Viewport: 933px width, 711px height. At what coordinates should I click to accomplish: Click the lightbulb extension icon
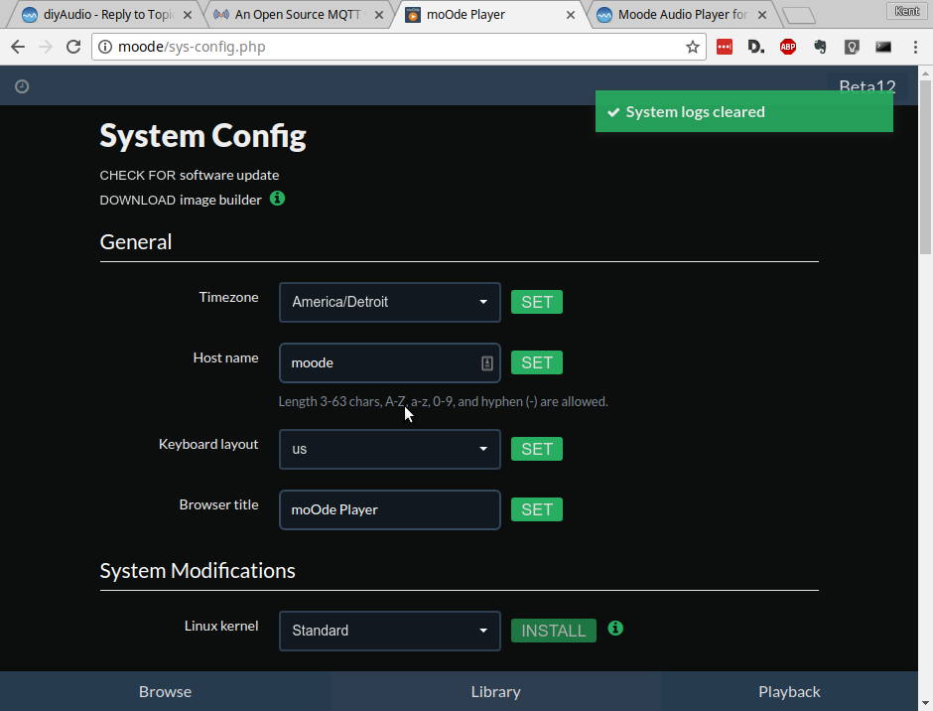[x=852, y=47]
